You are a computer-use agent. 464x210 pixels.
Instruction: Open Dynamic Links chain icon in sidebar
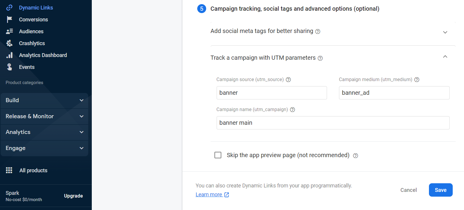click(x=10, y=8)
